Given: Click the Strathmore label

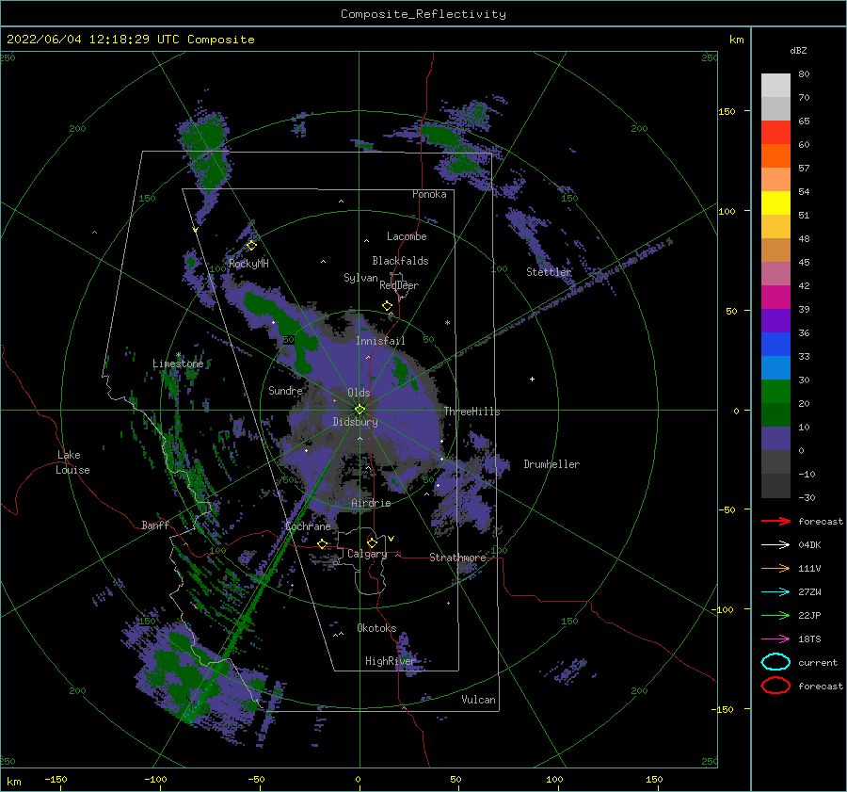Looking at the screenshot, I should pyautogui.click(x=457, y=558).
